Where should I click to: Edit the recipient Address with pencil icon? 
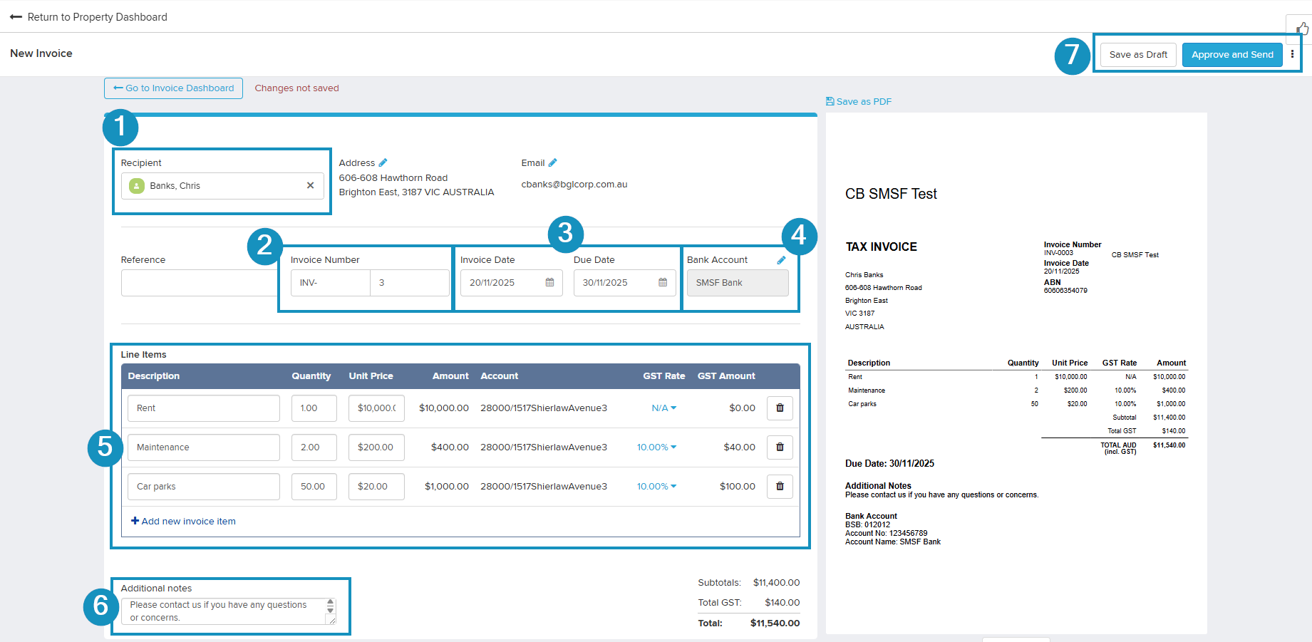tap(383, 162)
